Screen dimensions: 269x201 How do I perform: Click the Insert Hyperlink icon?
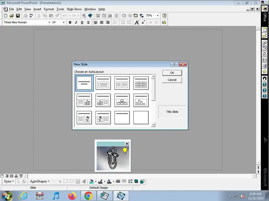pos(84,16)
